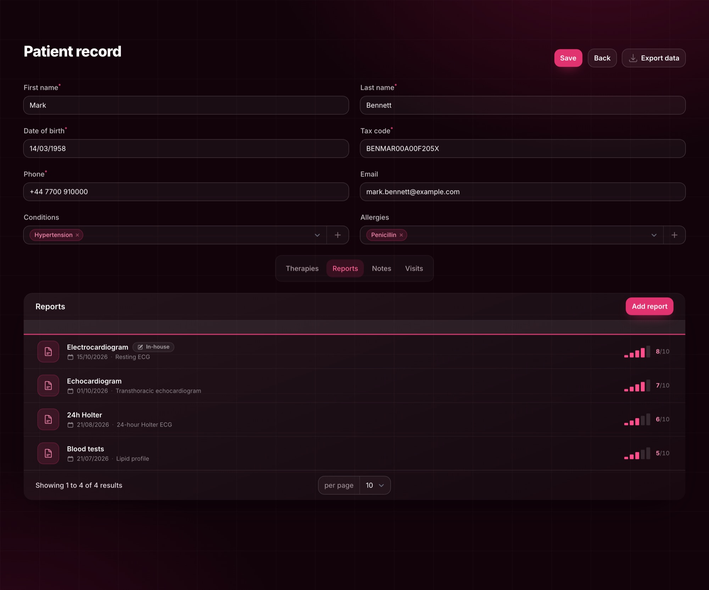Click the 7/10 score bars indicator

click(x=637, y=385)
